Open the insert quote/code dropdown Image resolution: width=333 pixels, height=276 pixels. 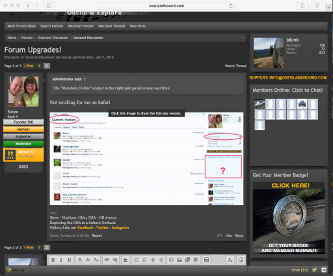(x=196, y=260)
